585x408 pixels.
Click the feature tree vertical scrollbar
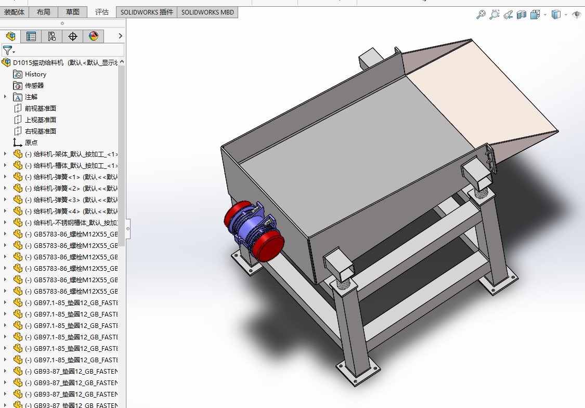tap(122, 156)
